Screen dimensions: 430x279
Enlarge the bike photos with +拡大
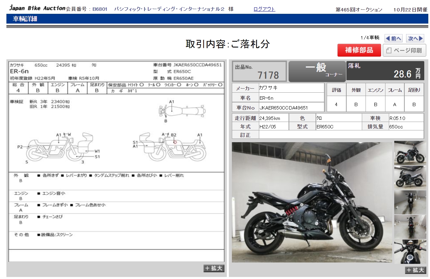click(416, 270)
